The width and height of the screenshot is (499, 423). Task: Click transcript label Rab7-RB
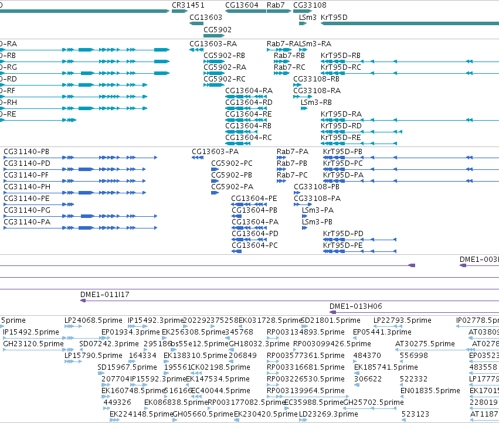pyautogui.click(x=289, y=56)
